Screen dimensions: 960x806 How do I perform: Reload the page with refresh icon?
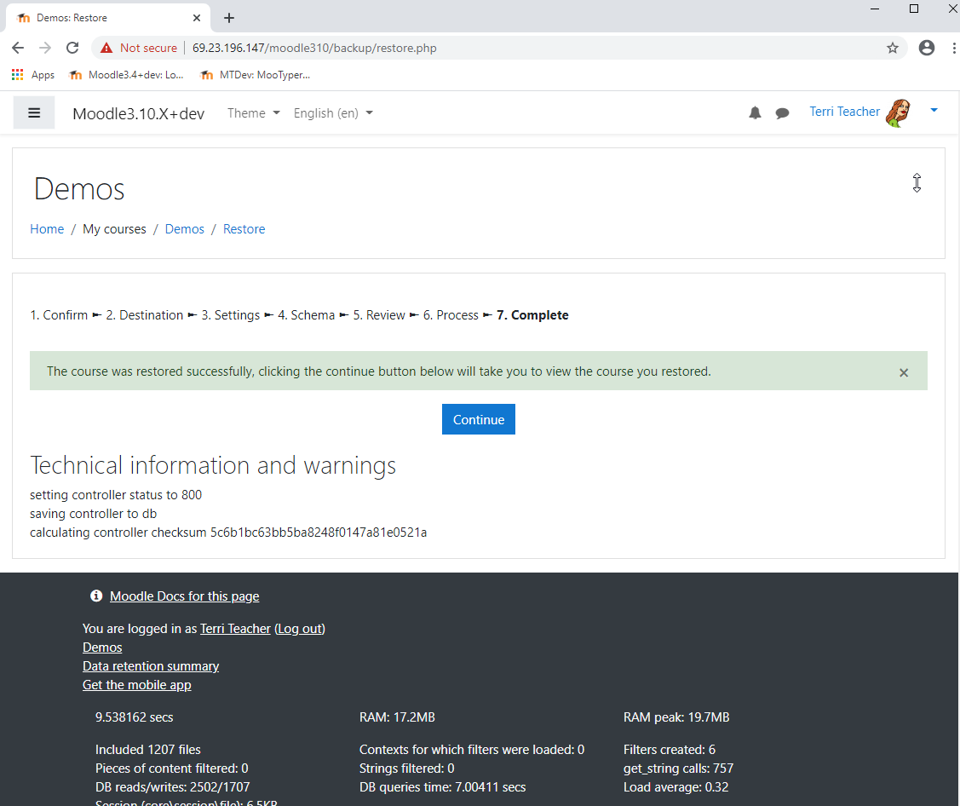tap(72, 48)
